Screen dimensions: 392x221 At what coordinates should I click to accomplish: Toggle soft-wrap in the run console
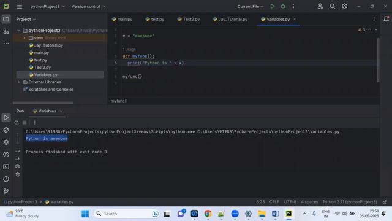(x=18, y=150)
